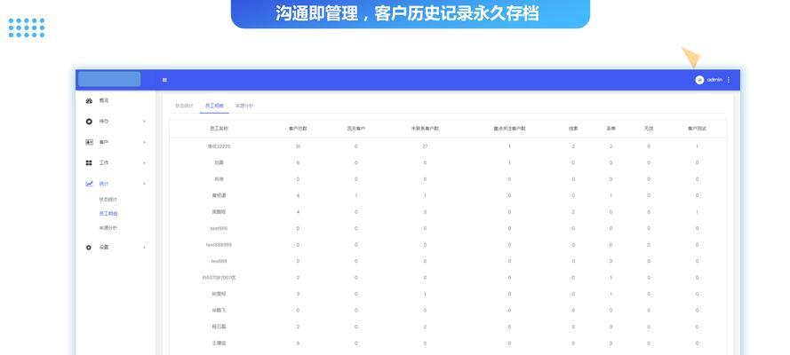Image resolution: width=790 pixels, height=355 pixels.
Task: Expand the 设置 sidebar arrow
Action: click(145, 248)
